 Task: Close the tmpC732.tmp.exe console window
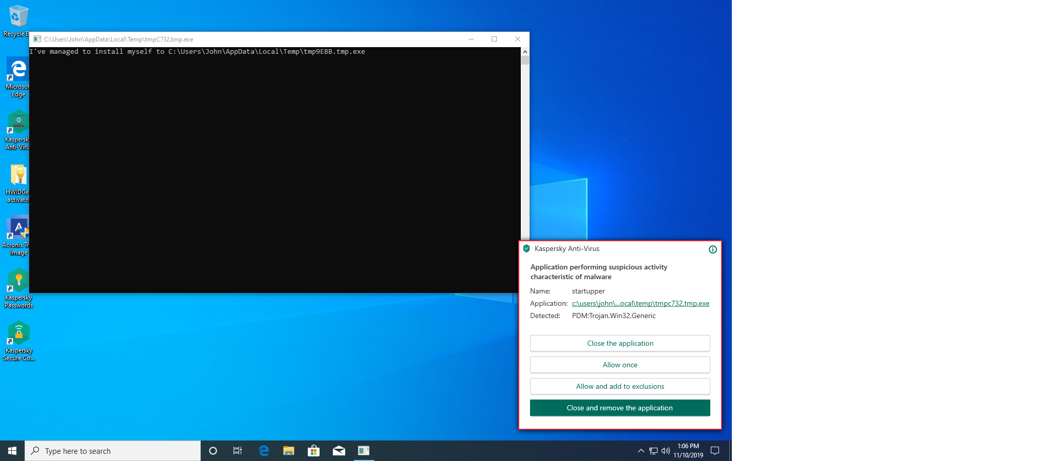tap(518, 39)
